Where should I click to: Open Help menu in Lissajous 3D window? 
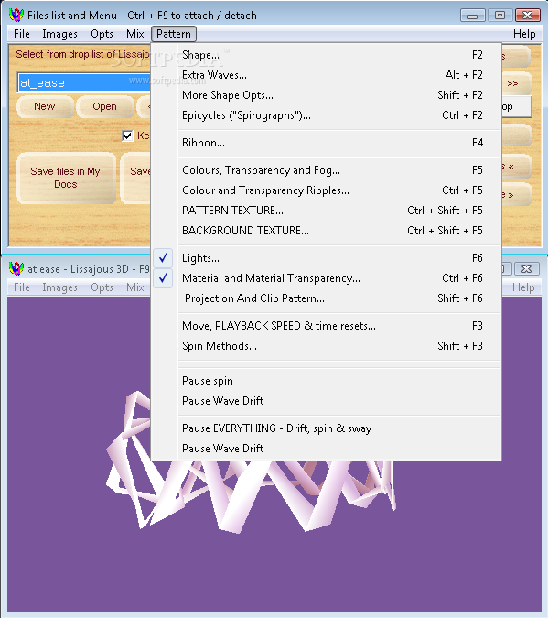point(523,287)
